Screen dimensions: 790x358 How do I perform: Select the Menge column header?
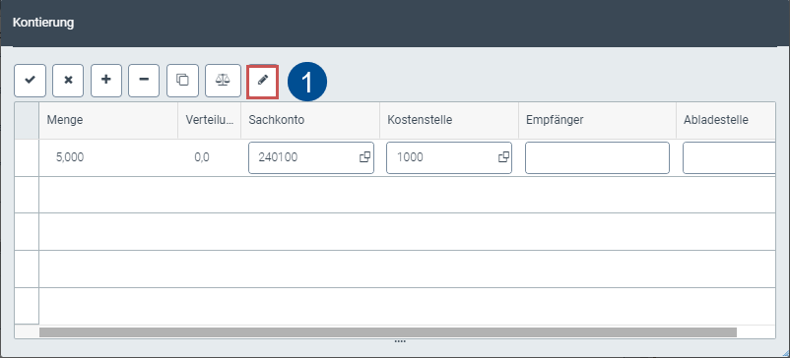[108, 120]
